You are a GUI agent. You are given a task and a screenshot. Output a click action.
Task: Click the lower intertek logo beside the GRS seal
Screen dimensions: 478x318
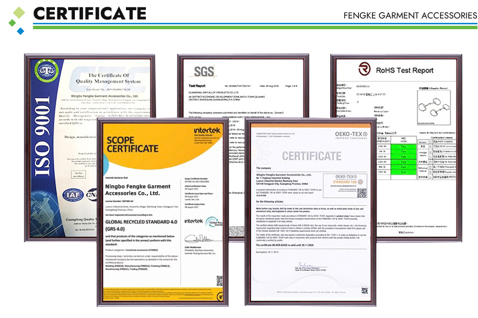(x=194, y=221)
